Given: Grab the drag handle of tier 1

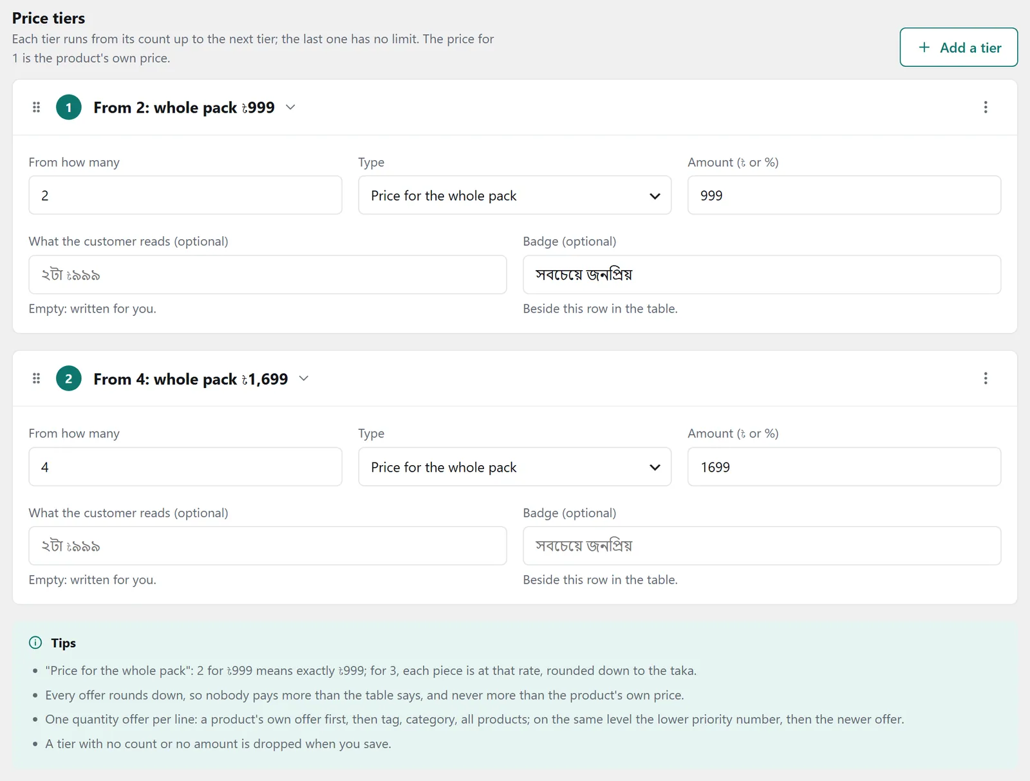Looking at the screenshot, I should [x=37, y=107].
